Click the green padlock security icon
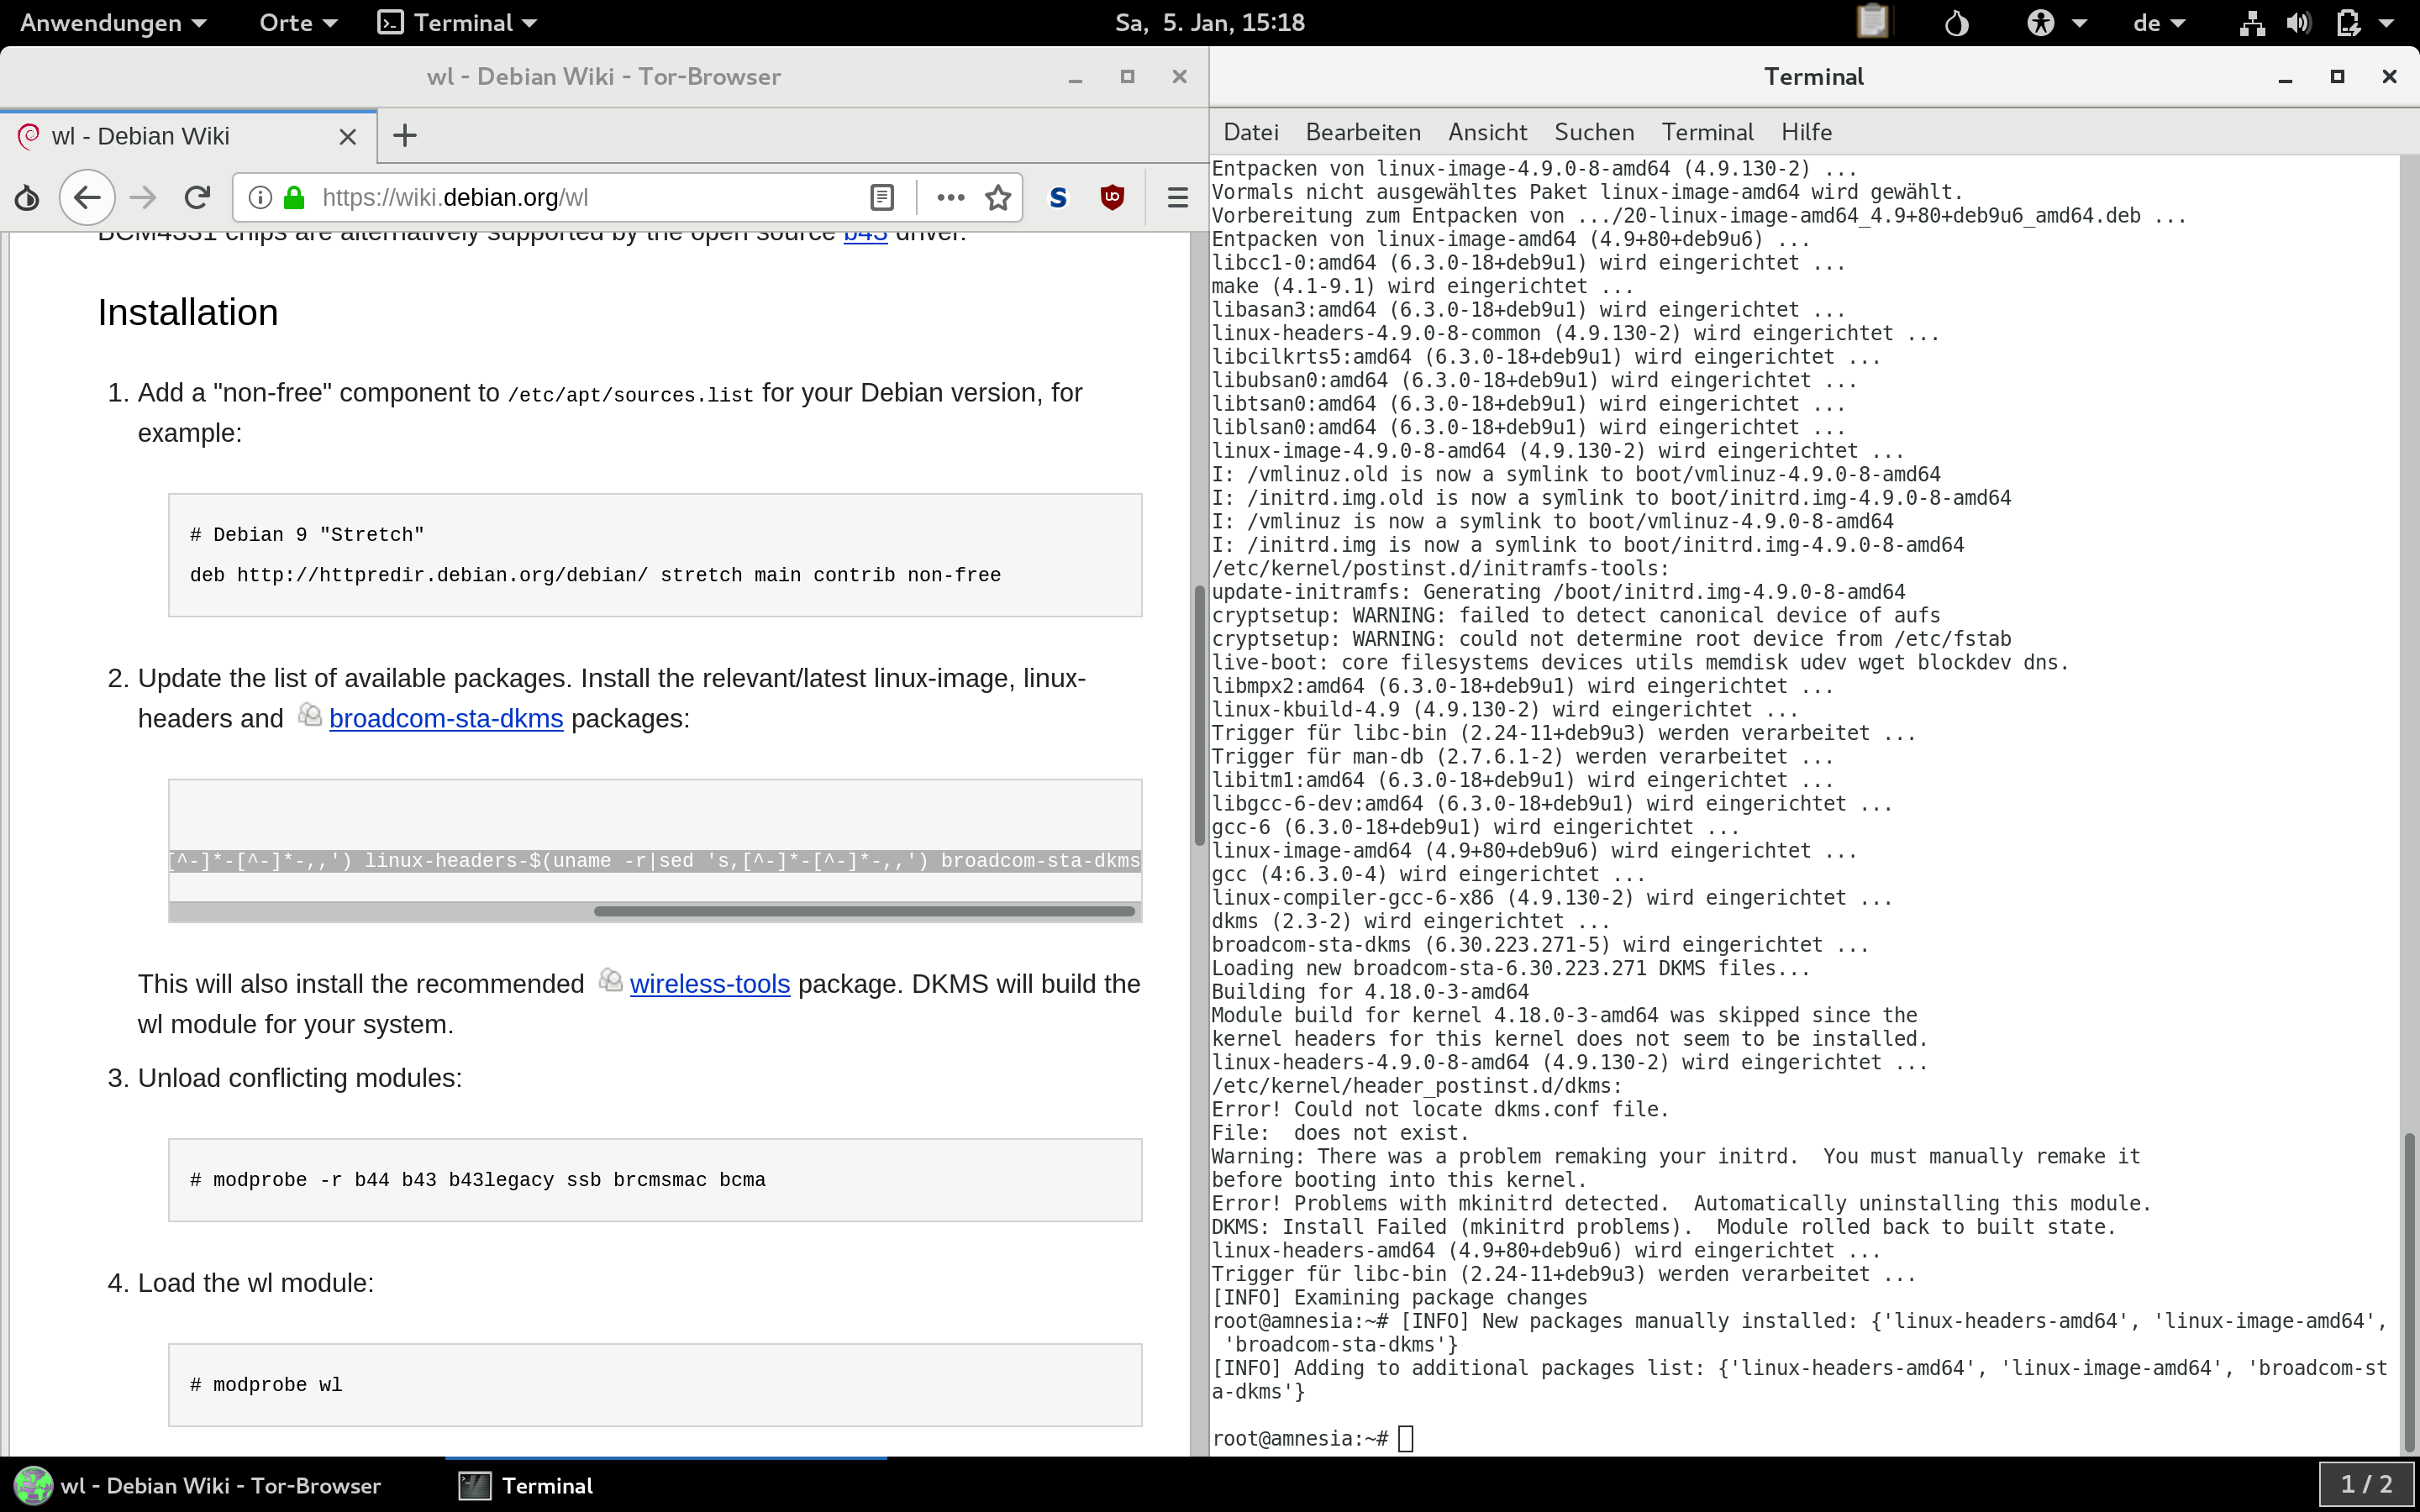The height and width of the screenshot is (1512, 2420). coord(294,198)
